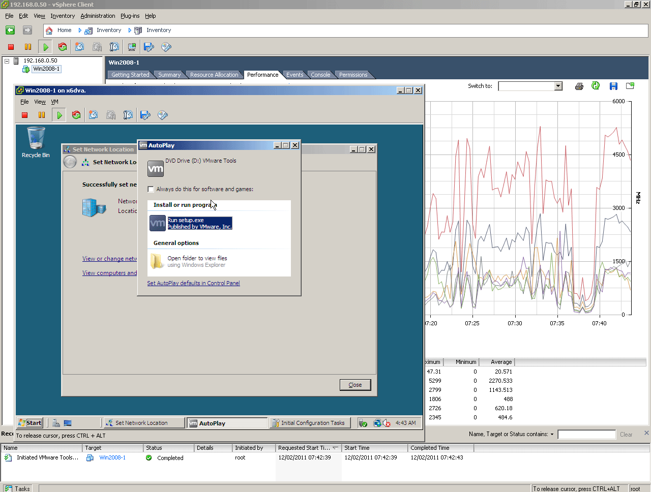651x492 pixels.
Task: Select Win2008-1 VM in inventory tree
Action: tap(46, 69)
